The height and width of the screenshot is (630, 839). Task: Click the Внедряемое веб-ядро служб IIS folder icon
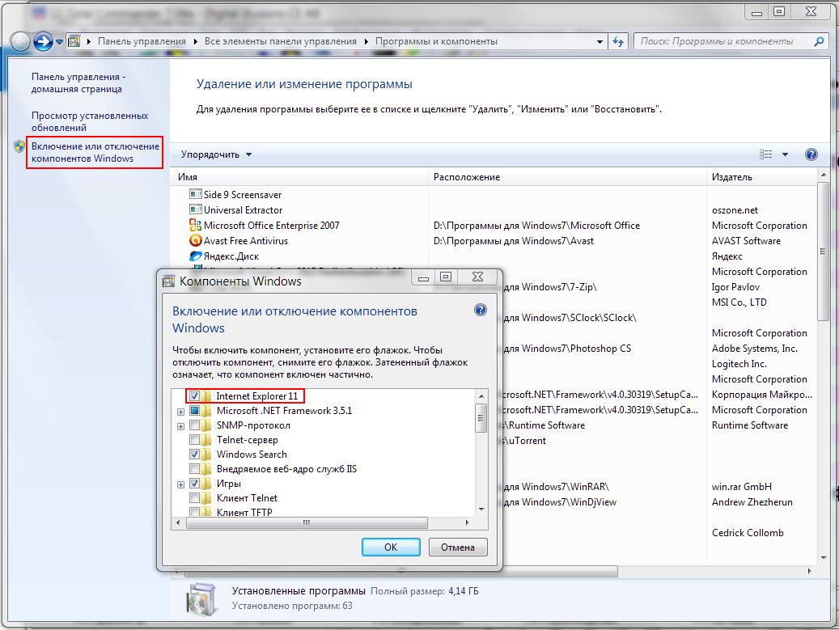click(206, 469)
